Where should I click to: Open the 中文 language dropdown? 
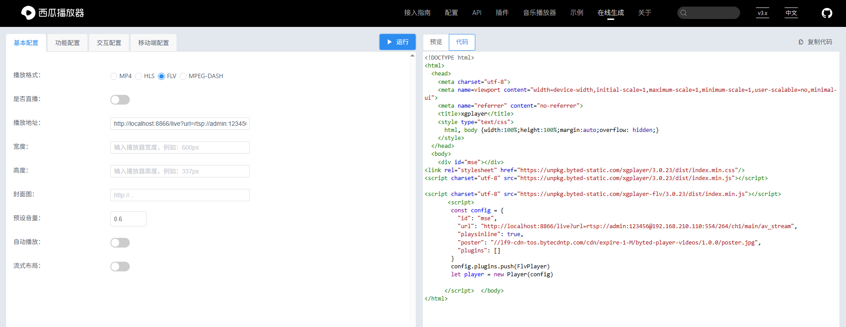[x=791, y=13]
